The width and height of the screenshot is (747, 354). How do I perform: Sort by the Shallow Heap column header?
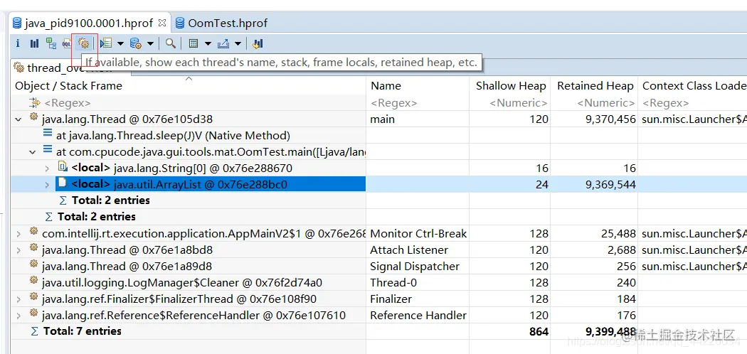pyautogui.click(x=511, y=85)
